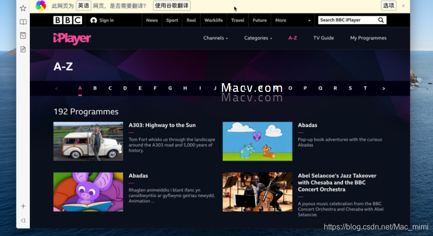
Task: Open the reading list book icon
Action: click(23, 22)
